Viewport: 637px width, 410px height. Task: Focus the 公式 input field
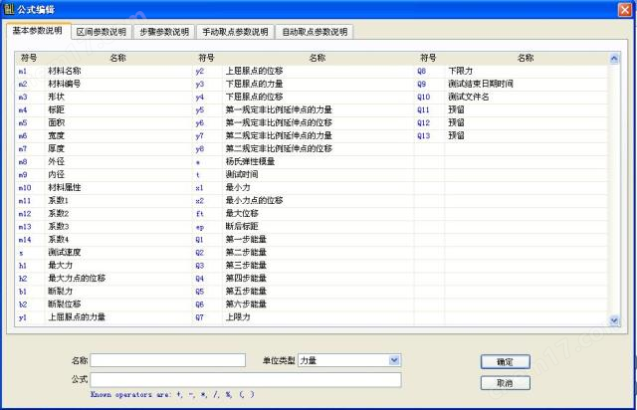(x=246, y=379)
